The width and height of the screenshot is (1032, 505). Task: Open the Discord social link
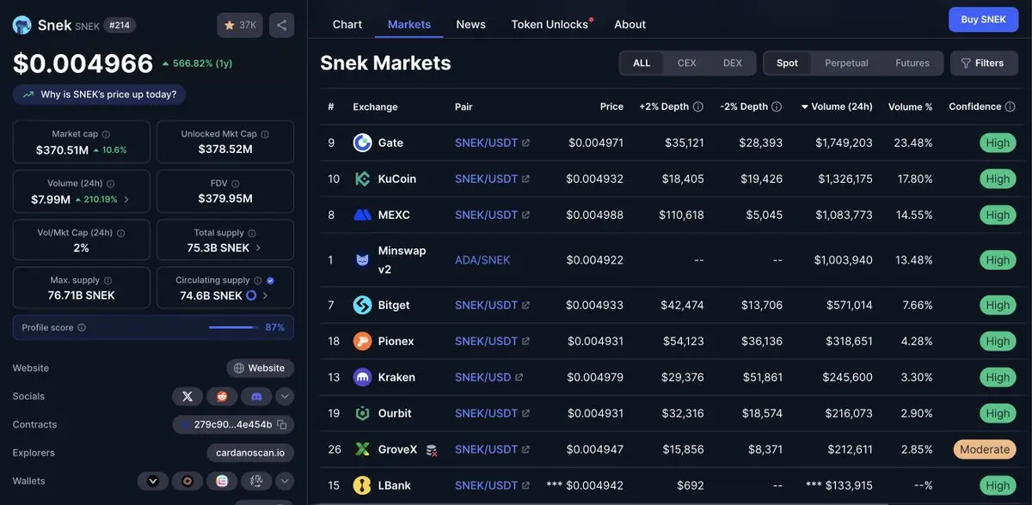(x=256, y=396)
